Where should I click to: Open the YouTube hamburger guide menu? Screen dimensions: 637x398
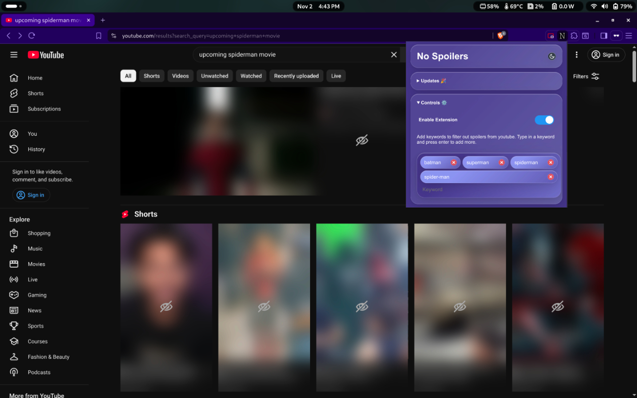click(x=14, y=55)
